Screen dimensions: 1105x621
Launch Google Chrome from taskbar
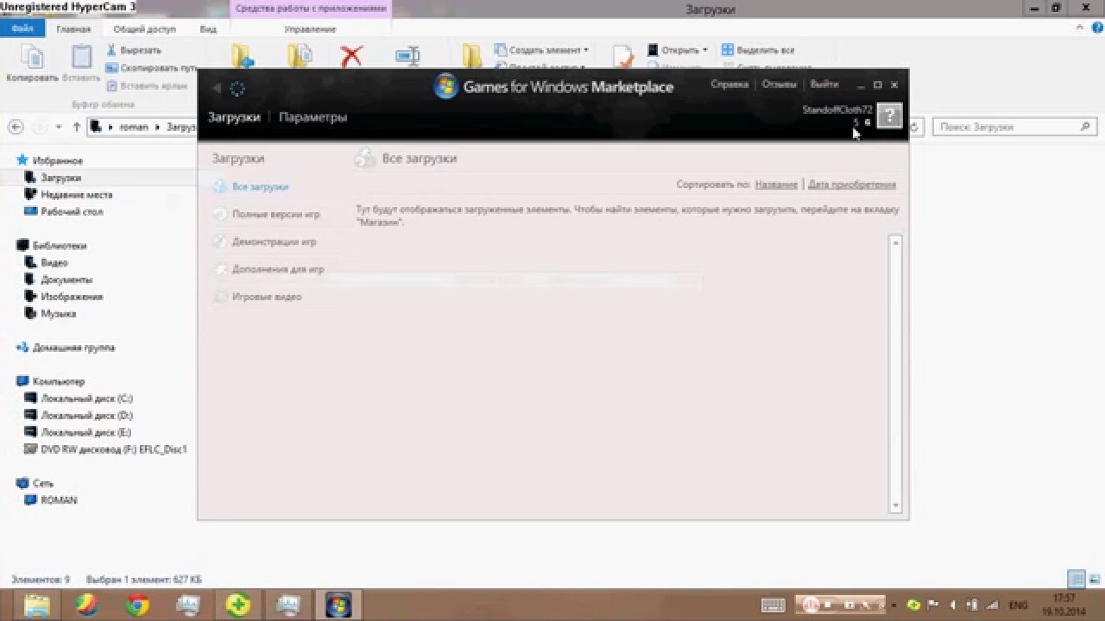[x=137, y=605]
